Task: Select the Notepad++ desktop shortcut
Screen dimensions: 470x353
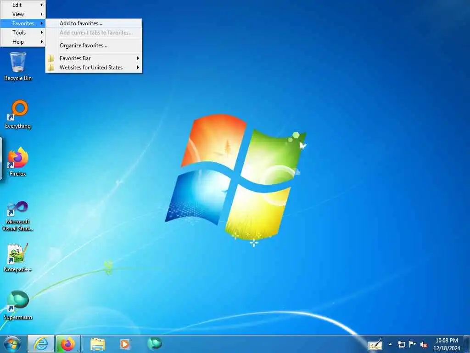Action: (x=18, y=257)
